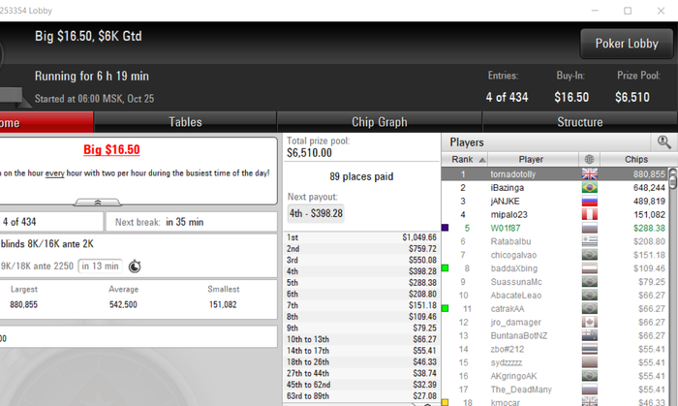This screenshot has height=406, width=678.
Task: Click the Brazil flag next to iBazinga
Action: click(x=589, y=188)
